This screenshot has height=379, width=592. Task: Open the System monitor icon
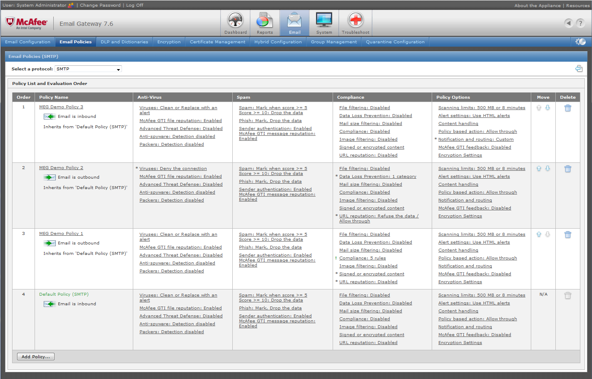[324, 20]
